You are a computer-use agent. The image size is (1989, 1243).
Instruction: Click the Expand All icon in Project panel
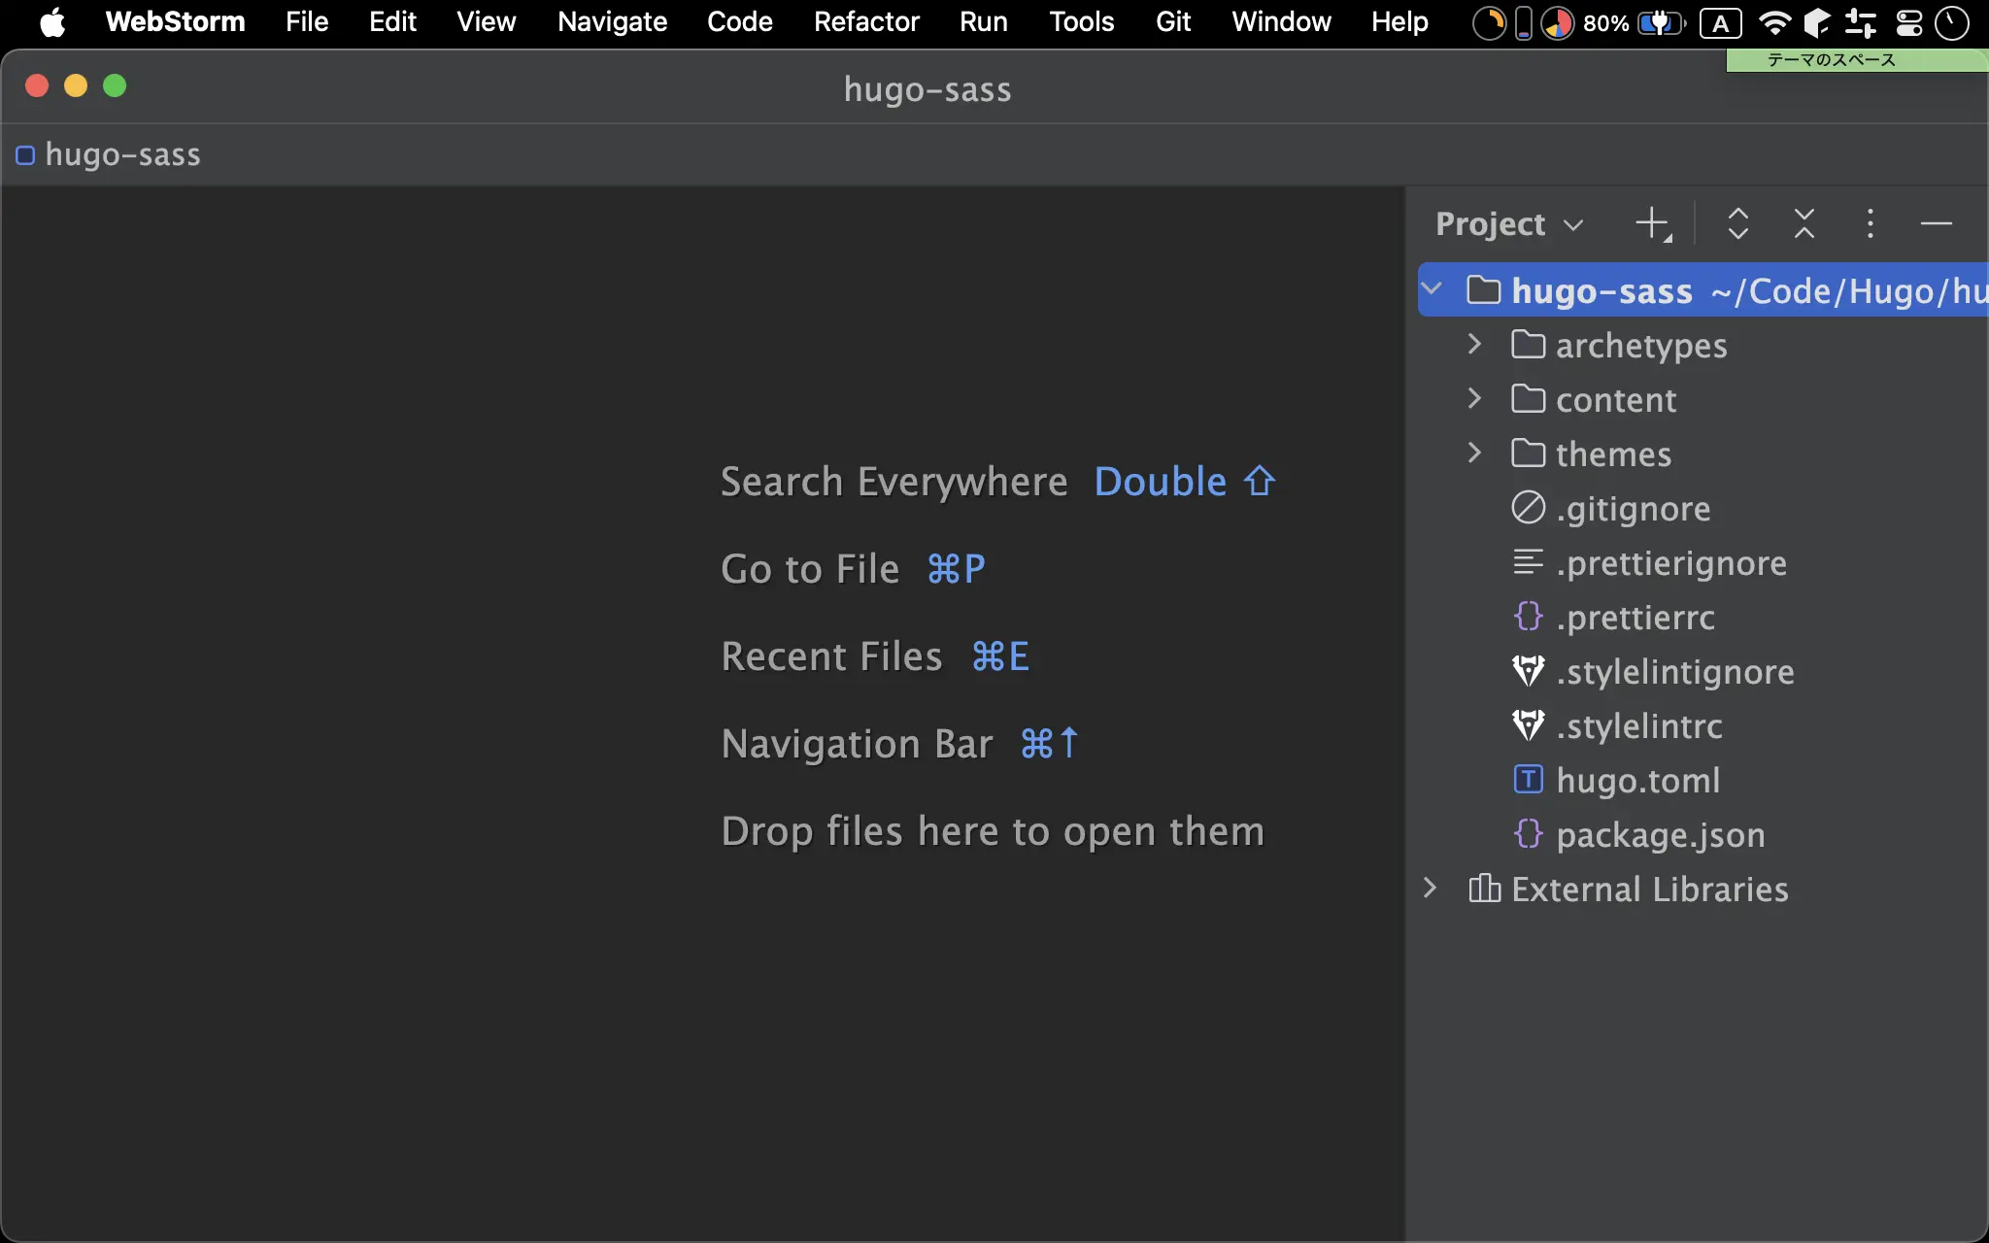tap(1737, 223)
